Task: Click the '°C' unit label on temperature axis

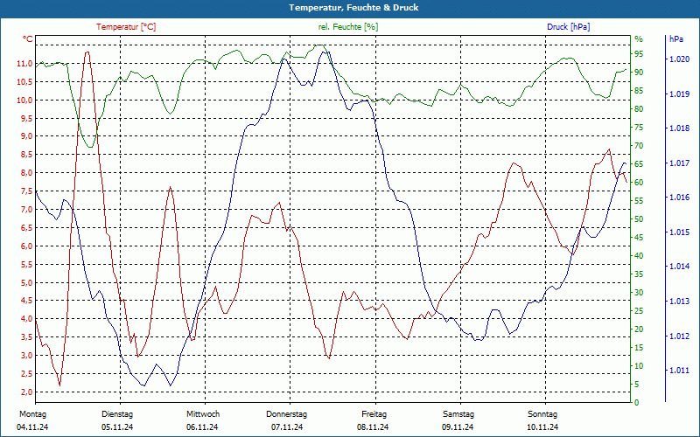Action: (28, 39)
